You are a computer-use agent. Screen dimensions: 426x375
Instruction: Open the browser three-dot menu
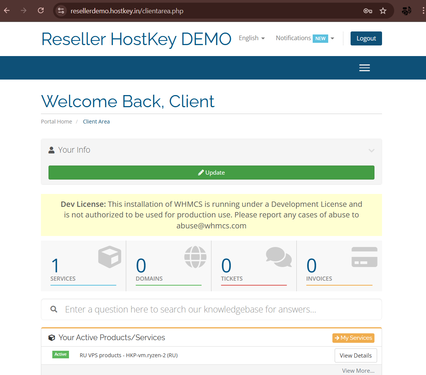pos(423,11)
